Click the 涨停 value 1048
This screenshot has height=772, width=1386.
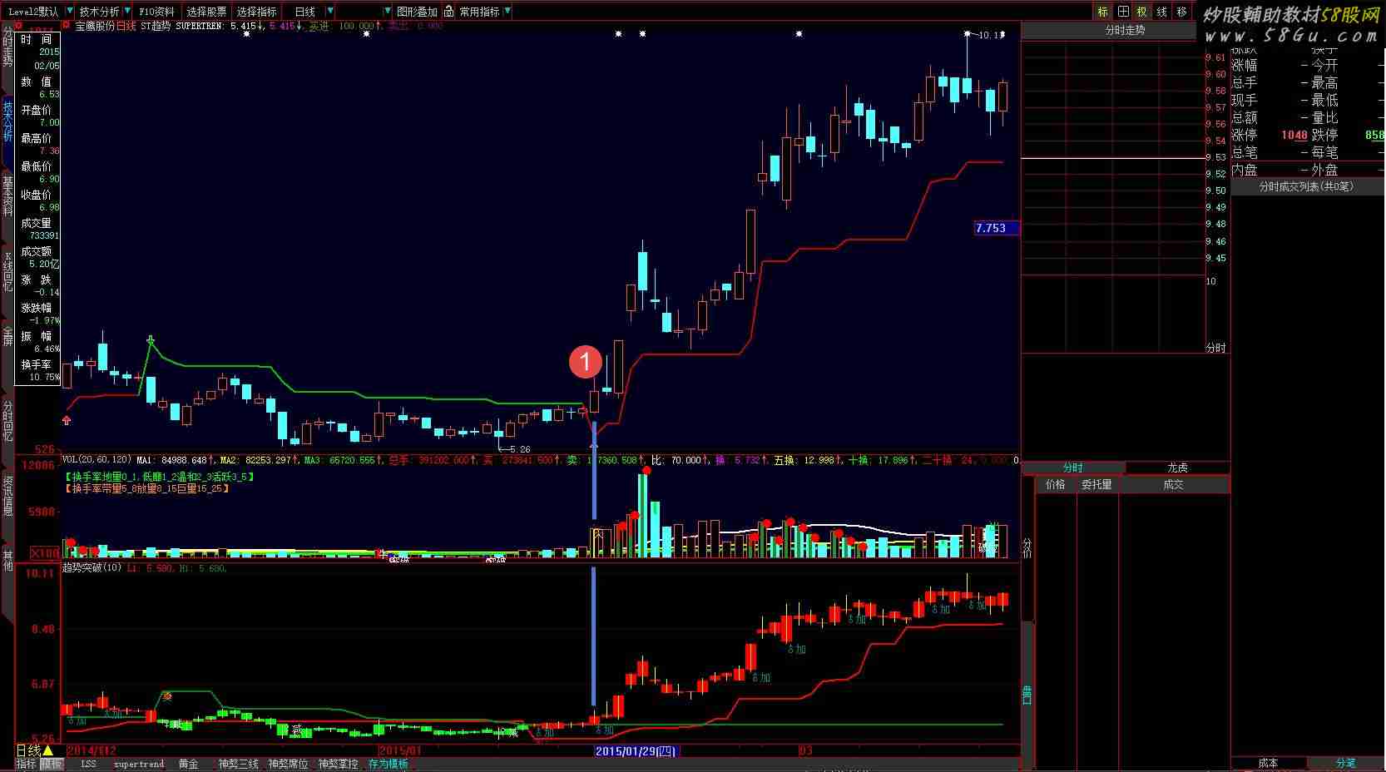point(1294,135)
